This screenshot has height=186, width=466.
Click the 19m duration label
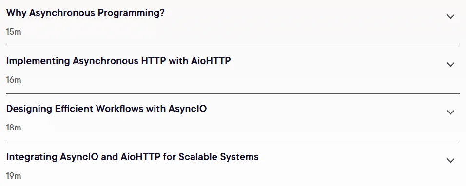coord(14,176)
